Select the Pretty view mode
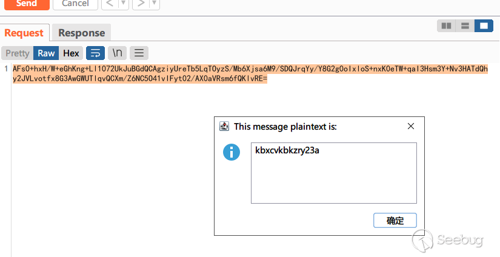Image resolution: width=500 pixels, height=257 pixels. [x=17, y=53]
